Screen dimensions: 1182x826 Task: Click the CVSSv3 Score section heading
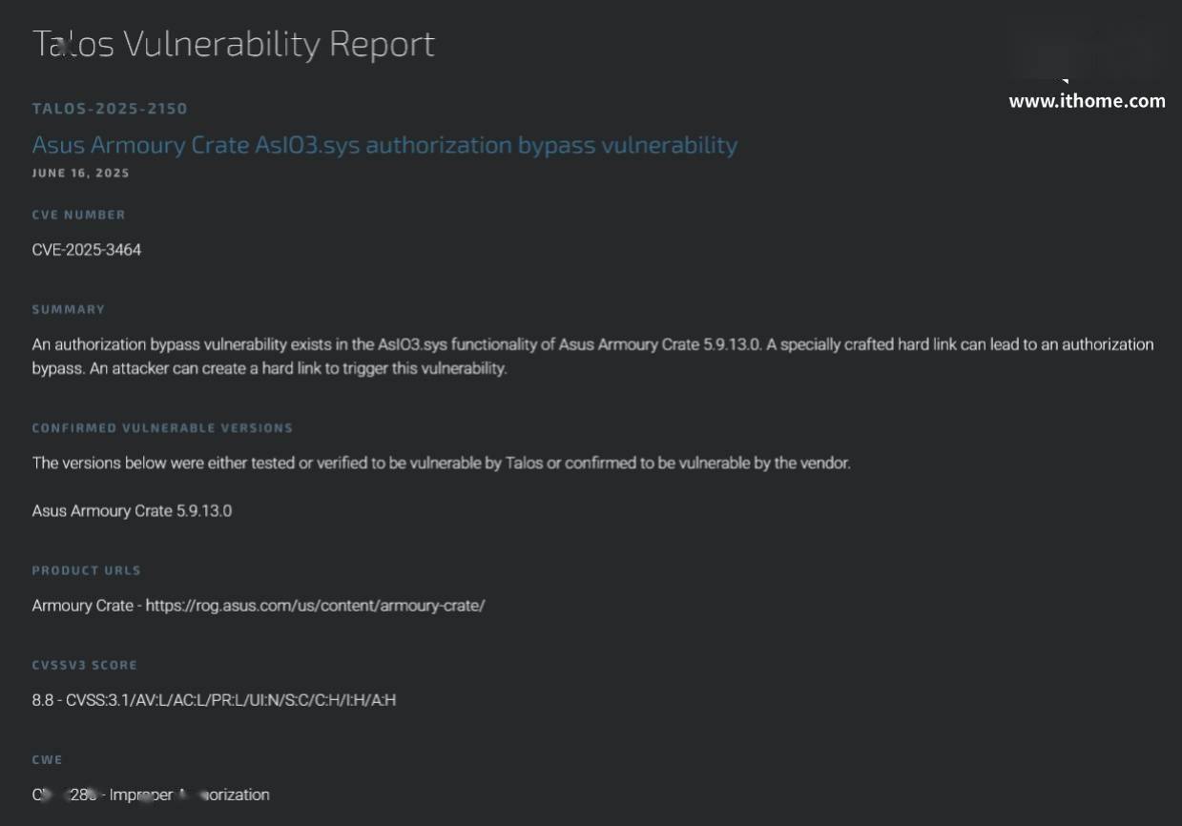coord(85,665)
